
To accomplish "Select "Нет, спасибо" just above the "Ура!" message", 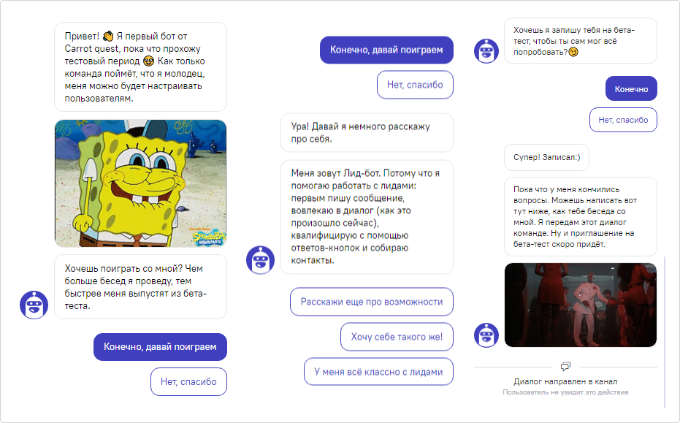I will pyautogui.click(x=415, y=85).
